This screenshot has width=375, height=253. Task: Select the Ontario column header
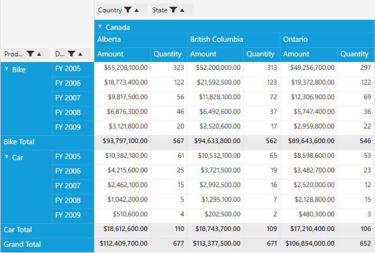(327, 39)
